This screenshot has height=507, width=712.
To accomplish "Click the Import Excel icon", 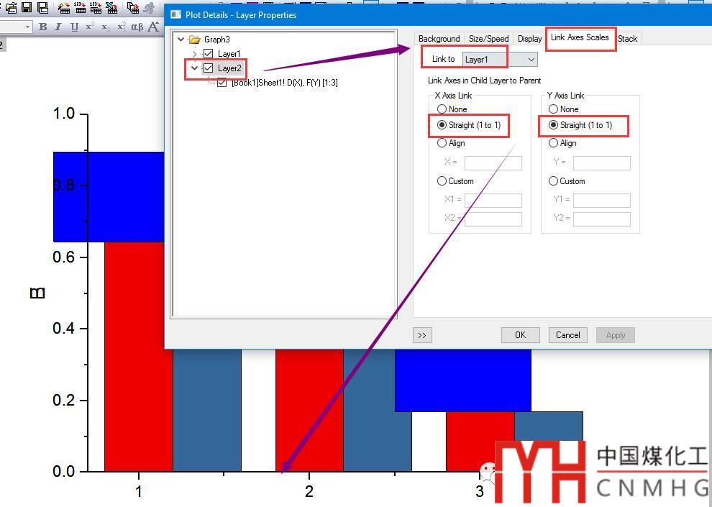I will (x=111, y=8).
